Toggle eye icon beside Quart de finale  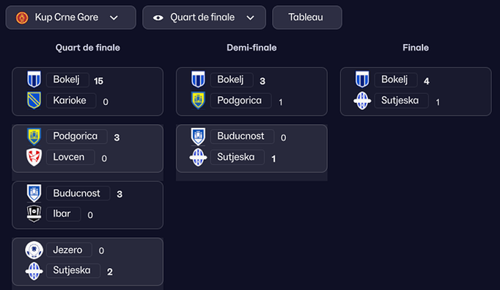pyautogui.click(x=158, y=18)
